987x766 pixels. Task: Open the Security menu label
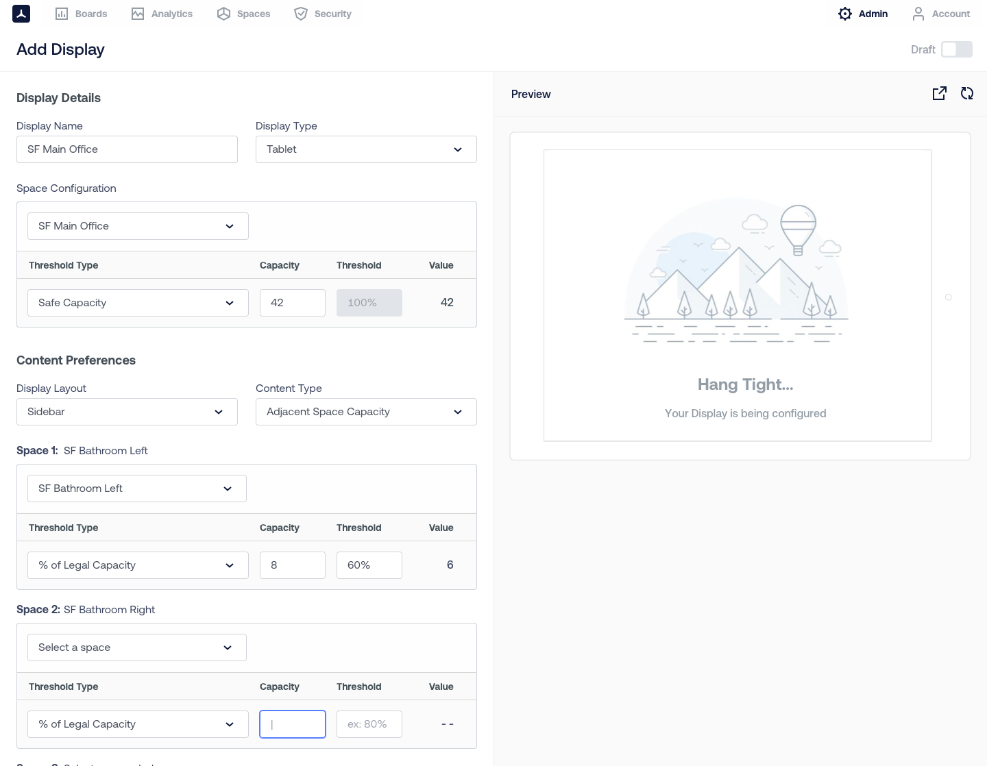pyautogui.click(x=332, y=14)
